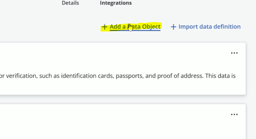Click the plus icon before Import data definition
Viewport: 256px width, 139px height.
(174, 27)
